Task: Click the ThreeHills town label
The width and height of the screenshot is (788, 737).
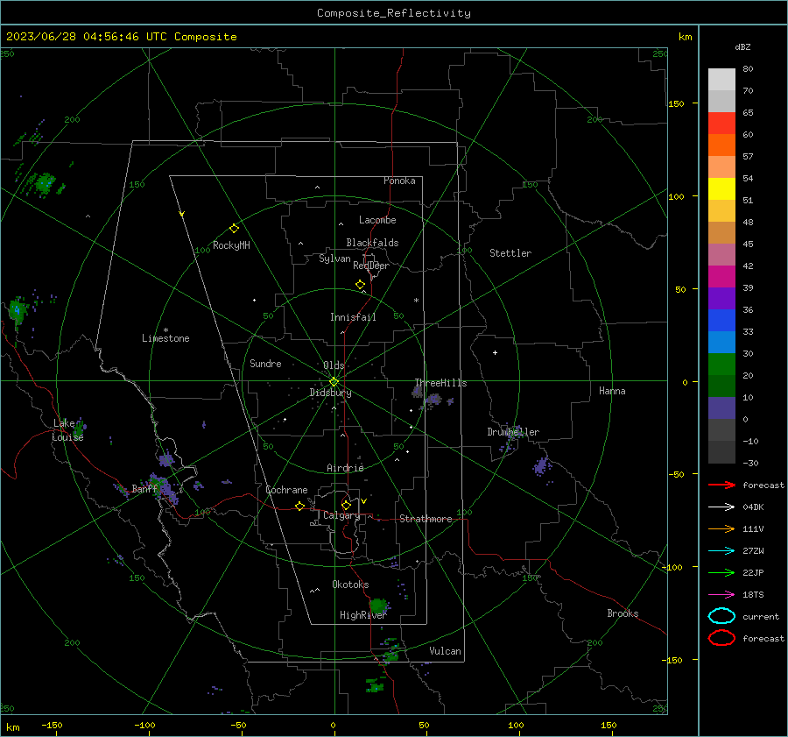Action: click(x=440, y=383)
